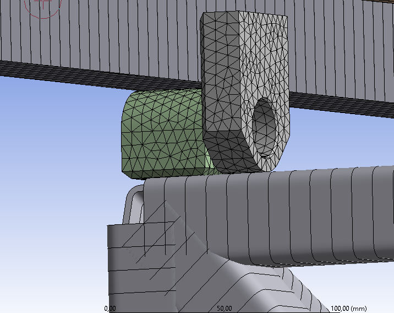Image resolution: width=394 pixels, height=313 pixels.
Task: Select the upper beam with vertical mesh lines
Action: (101, 37)
